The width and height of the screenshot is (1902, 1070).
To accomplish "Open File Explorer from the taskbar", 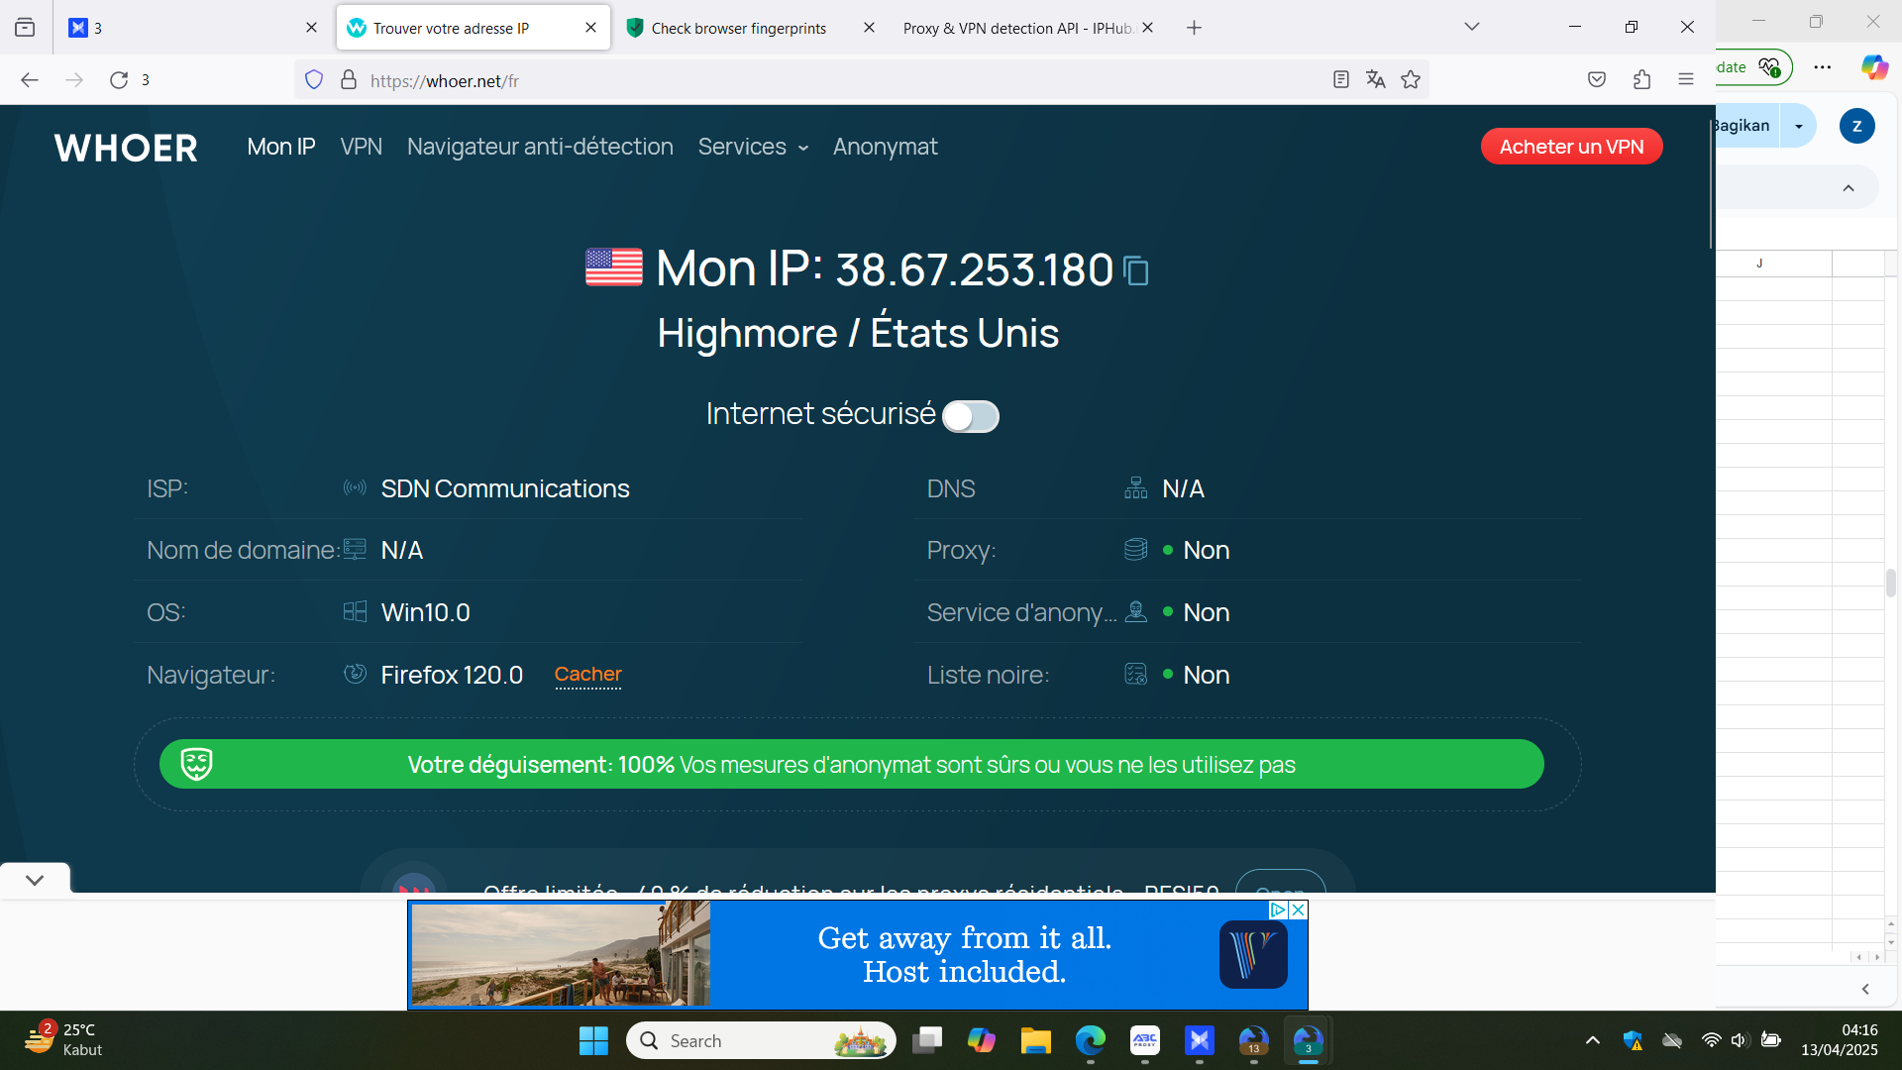I will [1036, 1041].
